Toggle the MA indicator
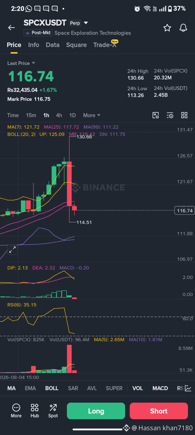Screen dimensions: 195x435 (11, 388)
